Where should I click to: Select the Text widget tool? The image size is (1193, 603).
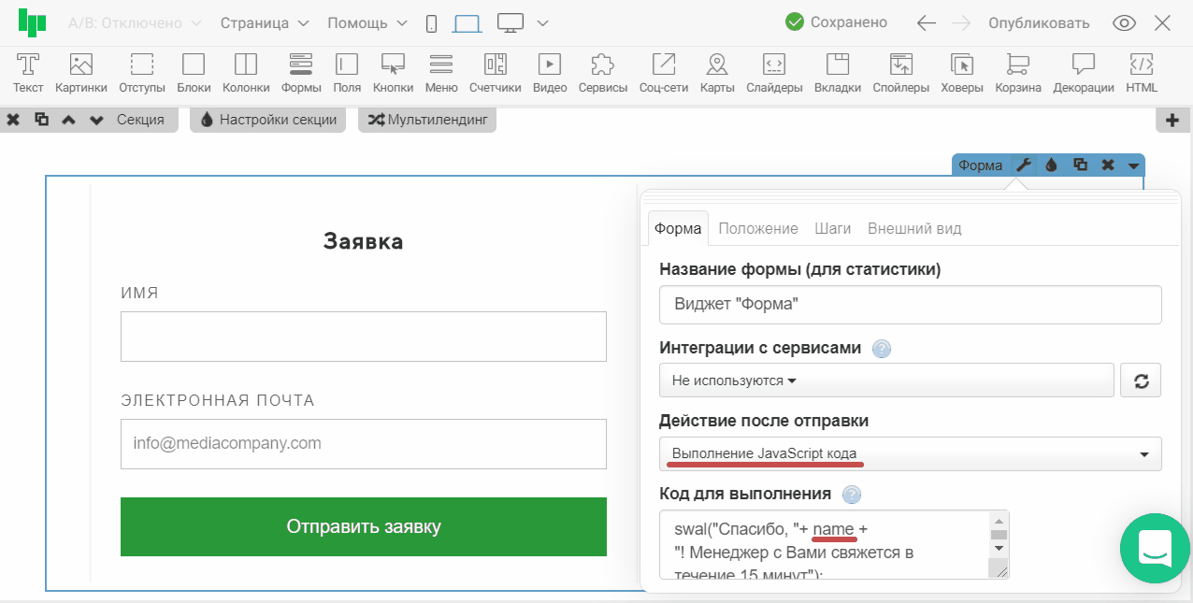(28, 73)
